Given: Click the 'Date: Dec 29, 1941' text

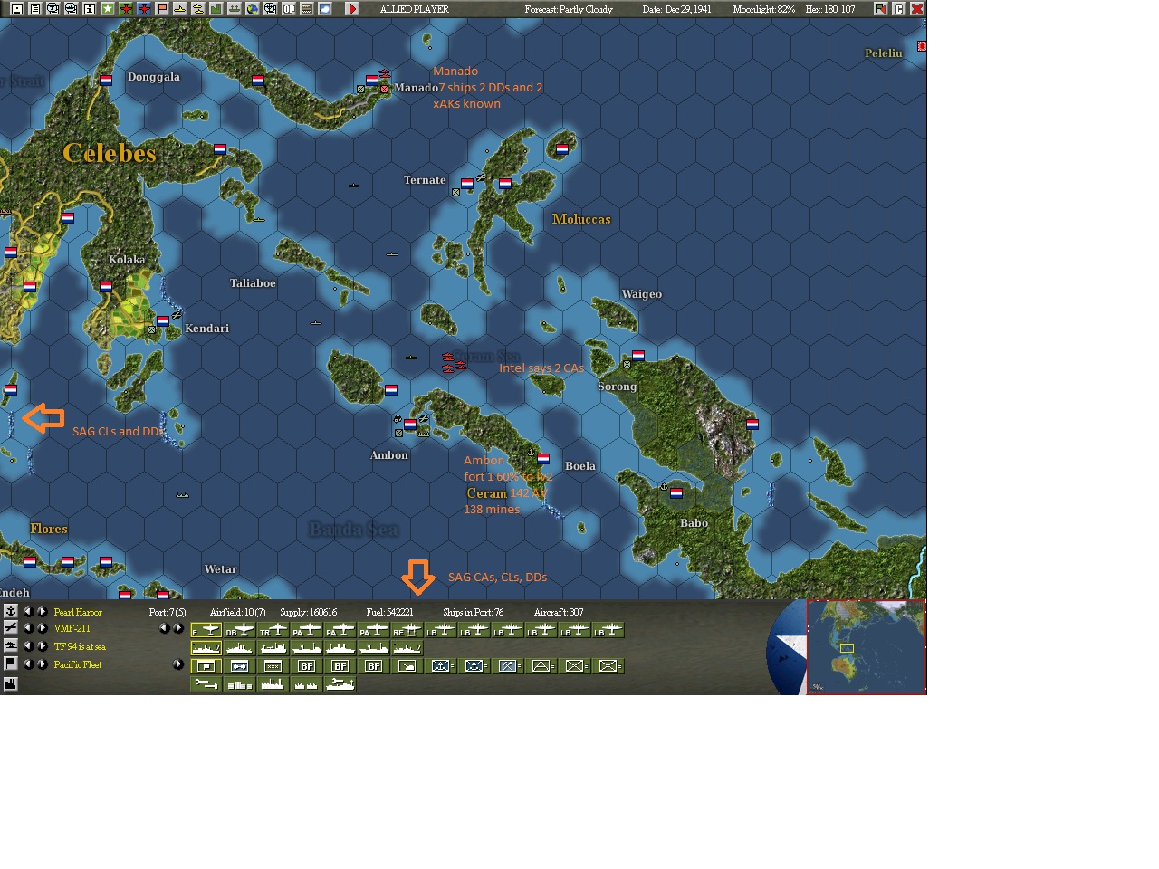Looking at the screenshot, I should [676, 9].
